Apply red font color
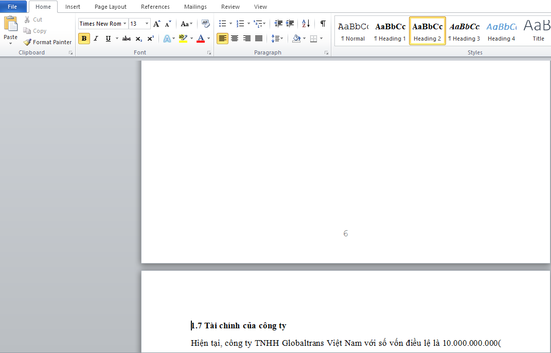 click(x=201, y=39)
